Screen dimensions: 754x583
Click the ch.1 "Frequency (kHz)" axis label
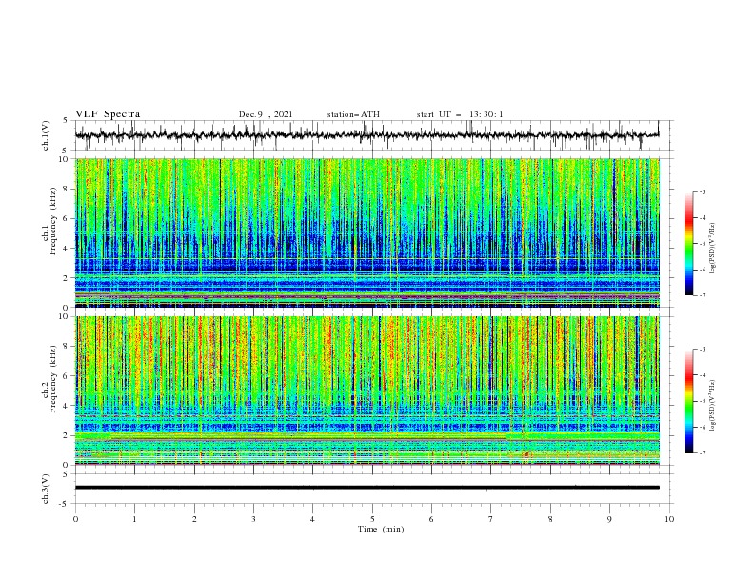(x=53, y=222)
